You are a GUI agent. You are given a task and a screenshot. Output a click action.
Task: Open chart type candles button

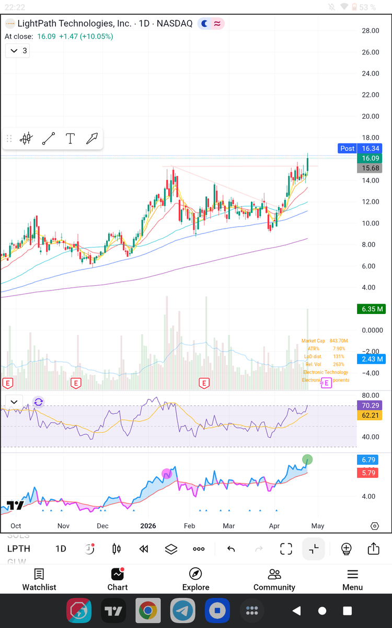click(x=117, y=548)
